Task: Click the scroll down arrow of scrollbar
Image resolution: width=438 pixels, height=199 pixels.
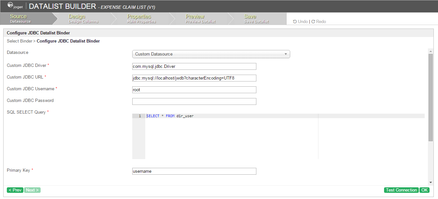Action: coord(431,182)
